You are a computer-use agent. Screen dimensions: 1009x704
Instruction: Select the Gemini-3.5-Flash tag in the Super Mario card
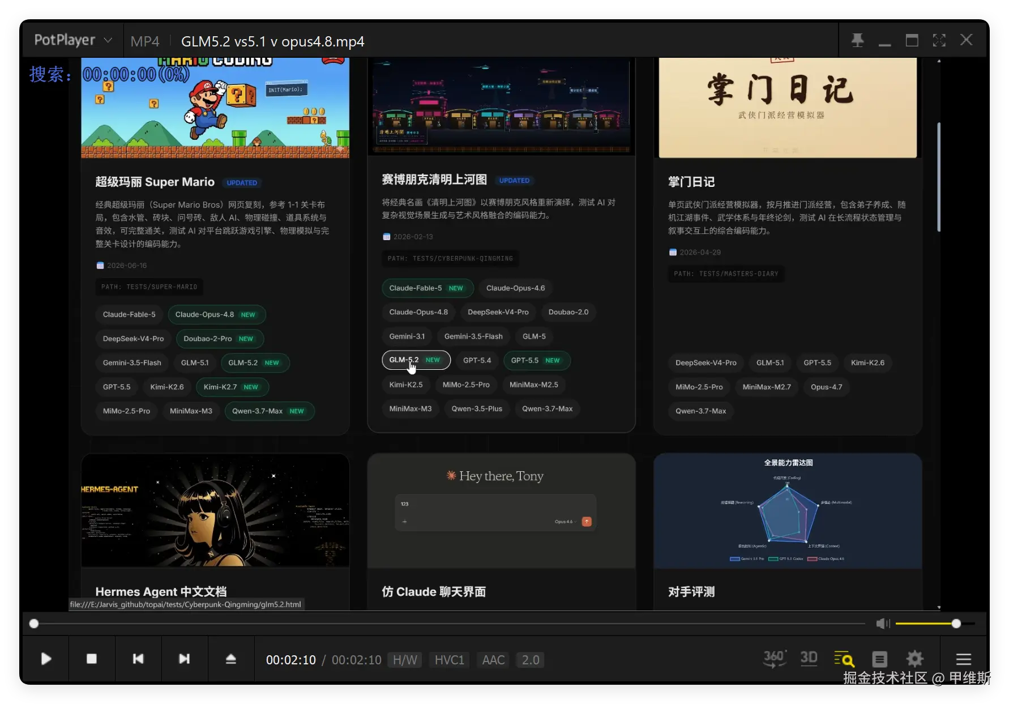click(132, 363)
